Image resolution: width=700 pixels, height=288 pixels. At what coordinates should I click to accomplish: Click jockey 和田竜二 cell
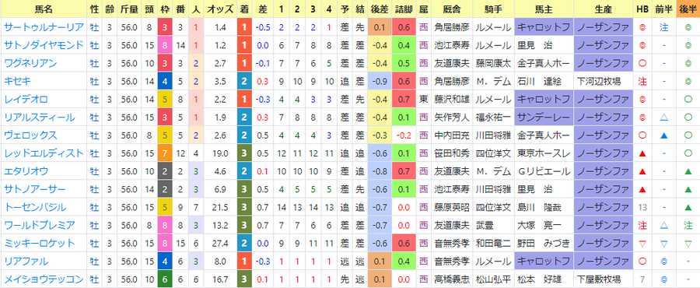click(493, 244)
